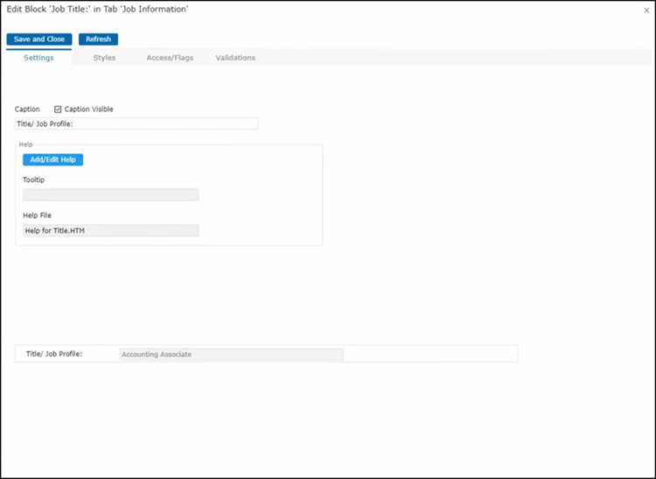Image resolution: width=656 pixels, height=479 pixels.
Task: Click the 'Help' group box legend
Action: point(25,144)
